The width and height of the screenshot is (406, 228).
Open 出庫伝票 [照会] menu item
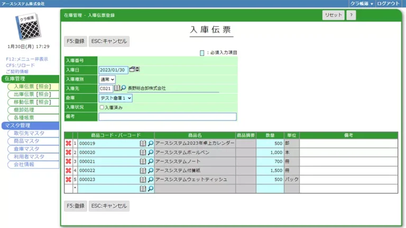point(33,94)
